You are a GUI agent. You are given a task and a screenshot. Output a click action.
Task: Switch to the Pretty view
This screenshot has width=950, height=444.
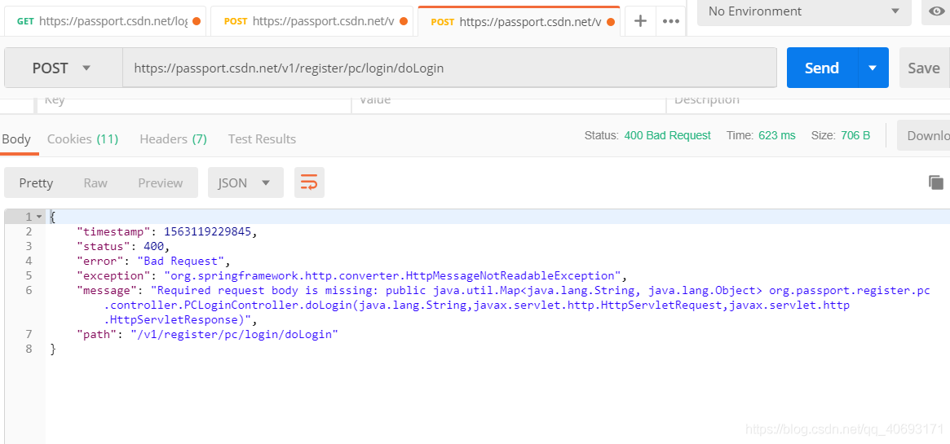[x=36, y=182]
